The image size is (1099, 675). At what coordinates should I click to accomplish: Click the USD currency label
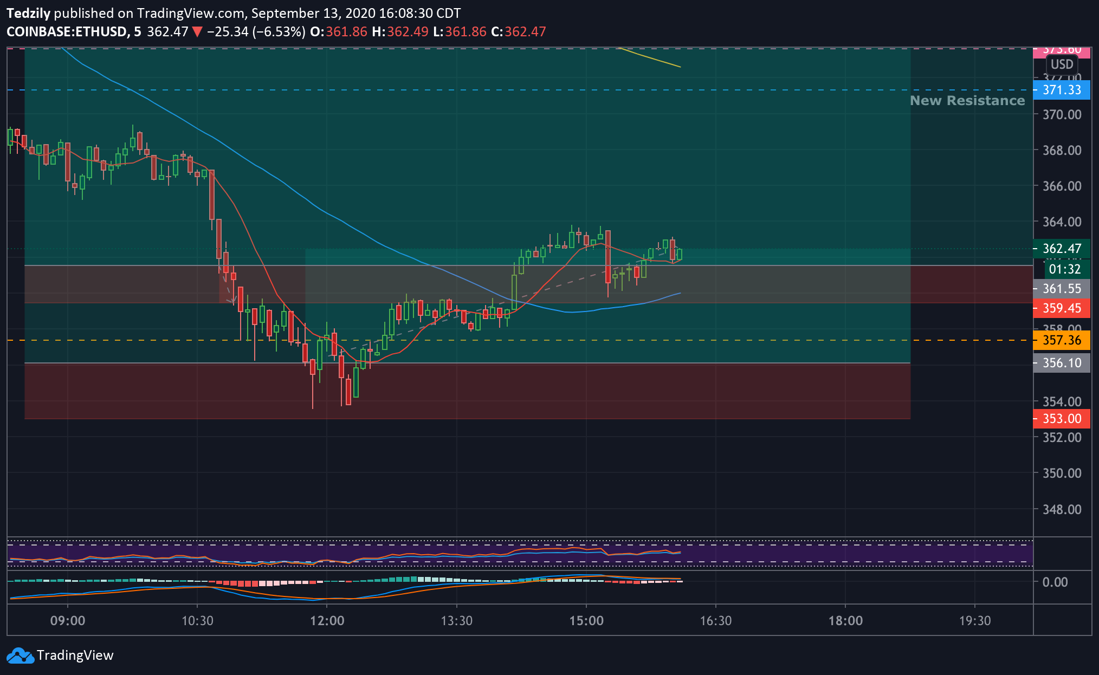[1062, 64]
